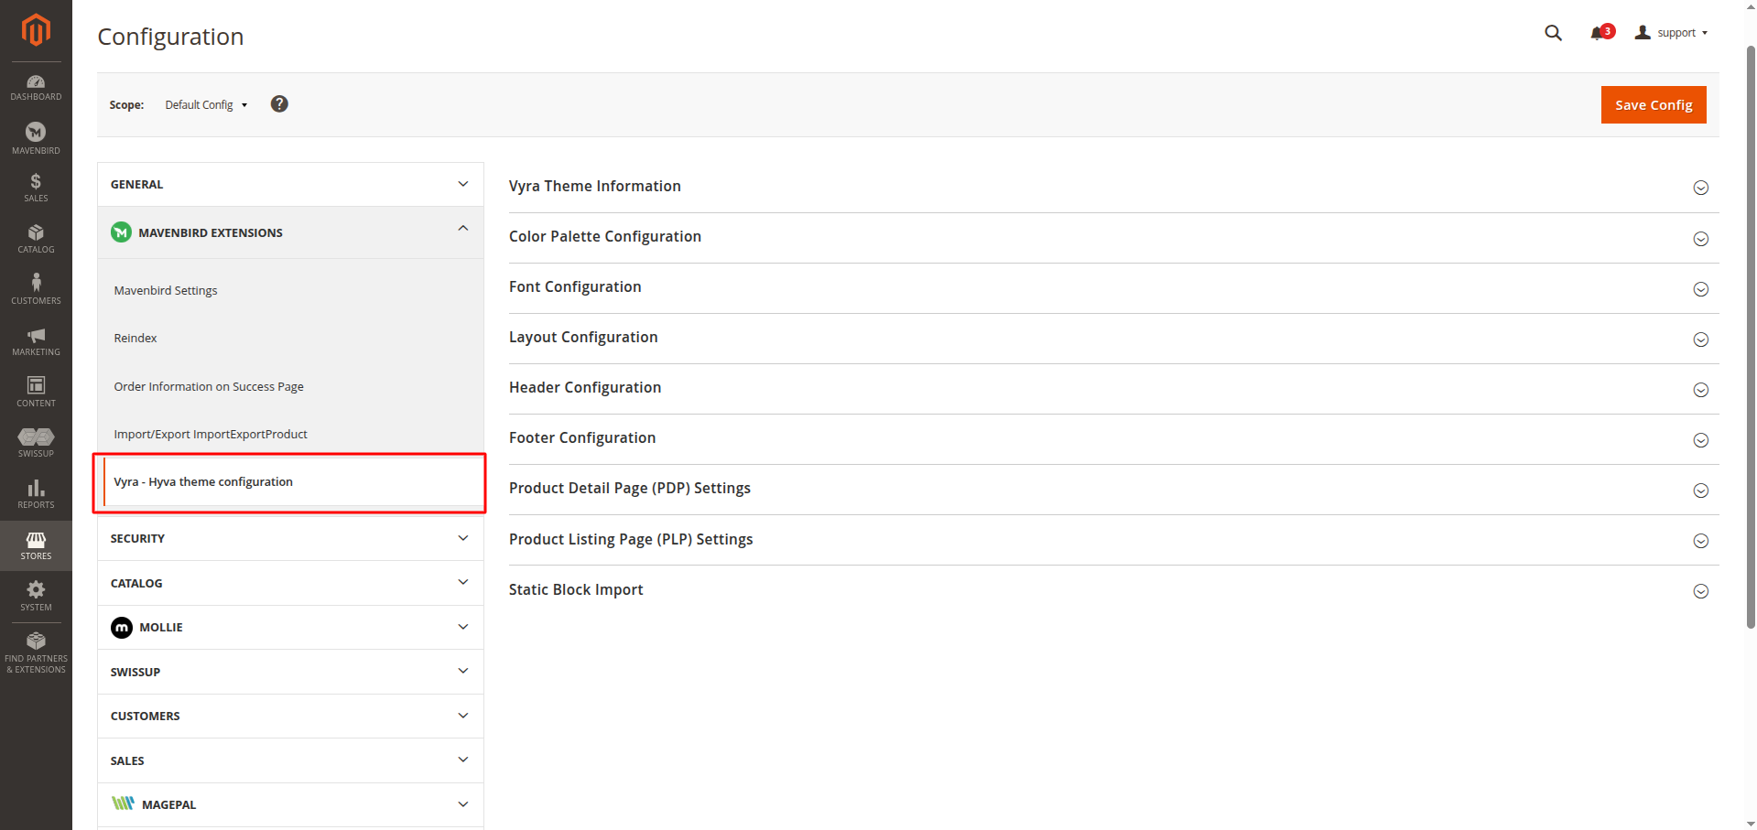Open the Dashboard sidebar icon

(36, 88)
